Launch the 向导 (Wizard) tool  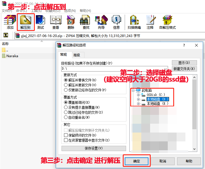tap(101, 22)
